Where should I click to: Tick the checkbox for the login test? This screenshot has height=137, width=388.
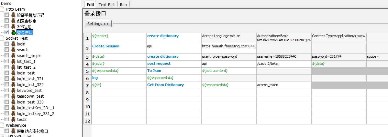point(7,44)
